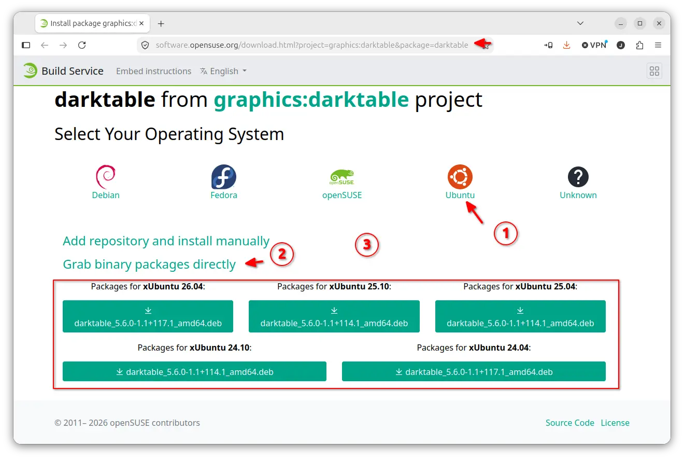The width and height of the screenshot is (684, 459).
Task: Open the English language dropdown
Action: tap(223, 71)
